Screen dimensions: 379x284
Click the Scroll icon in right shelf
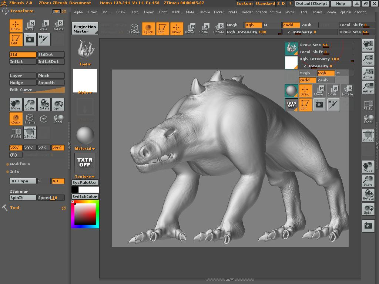(368, 45)
